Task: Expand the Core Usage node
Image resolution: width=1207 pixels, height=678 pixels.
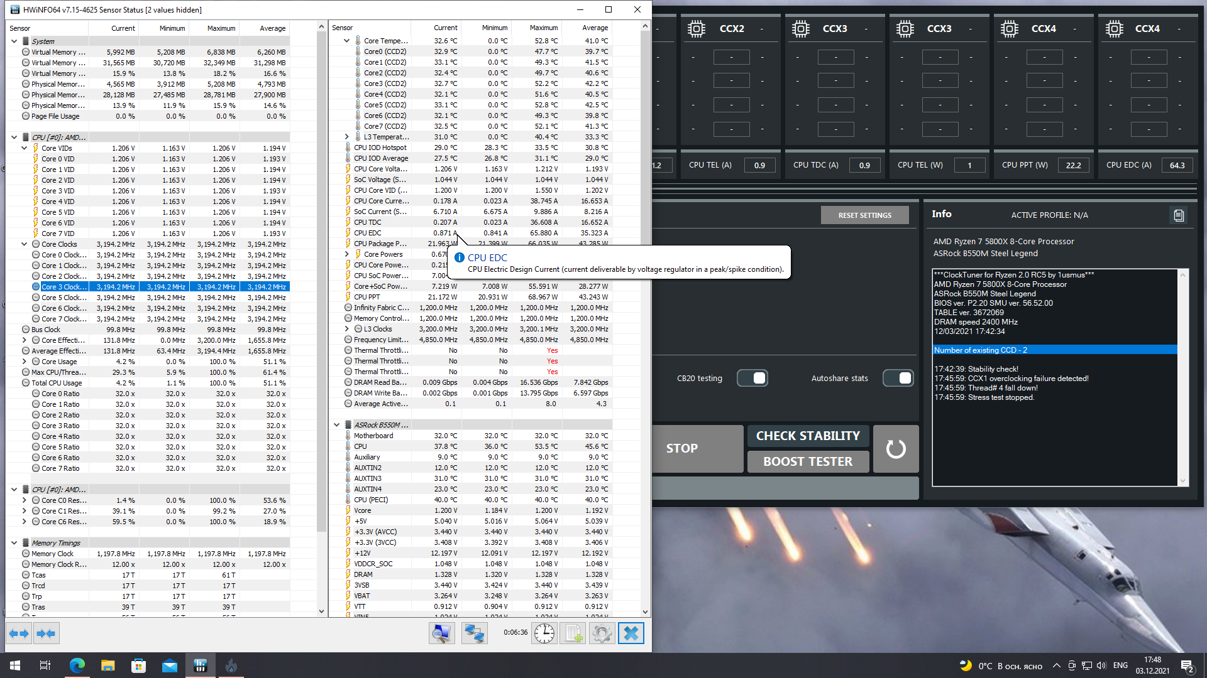Action: [25, 362]
